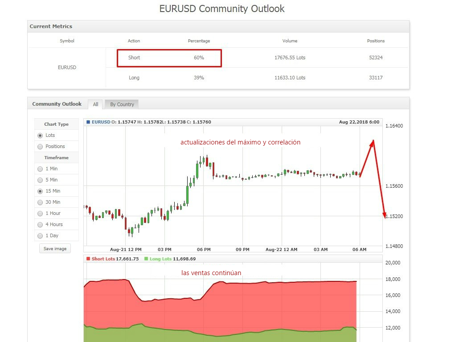Screen dimensions: 451x342
Task: Pick the 1 Hour timeframe
Action: tap(41, 213)
